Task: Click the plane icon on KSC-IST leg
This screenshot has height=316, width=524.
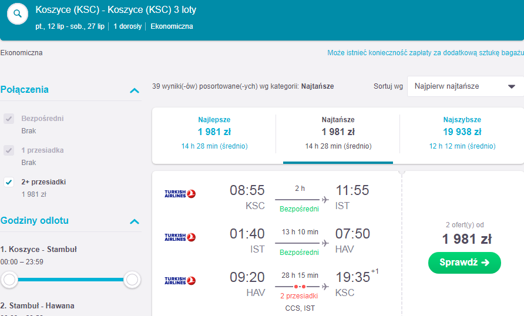Action: (x=325, y=200)
